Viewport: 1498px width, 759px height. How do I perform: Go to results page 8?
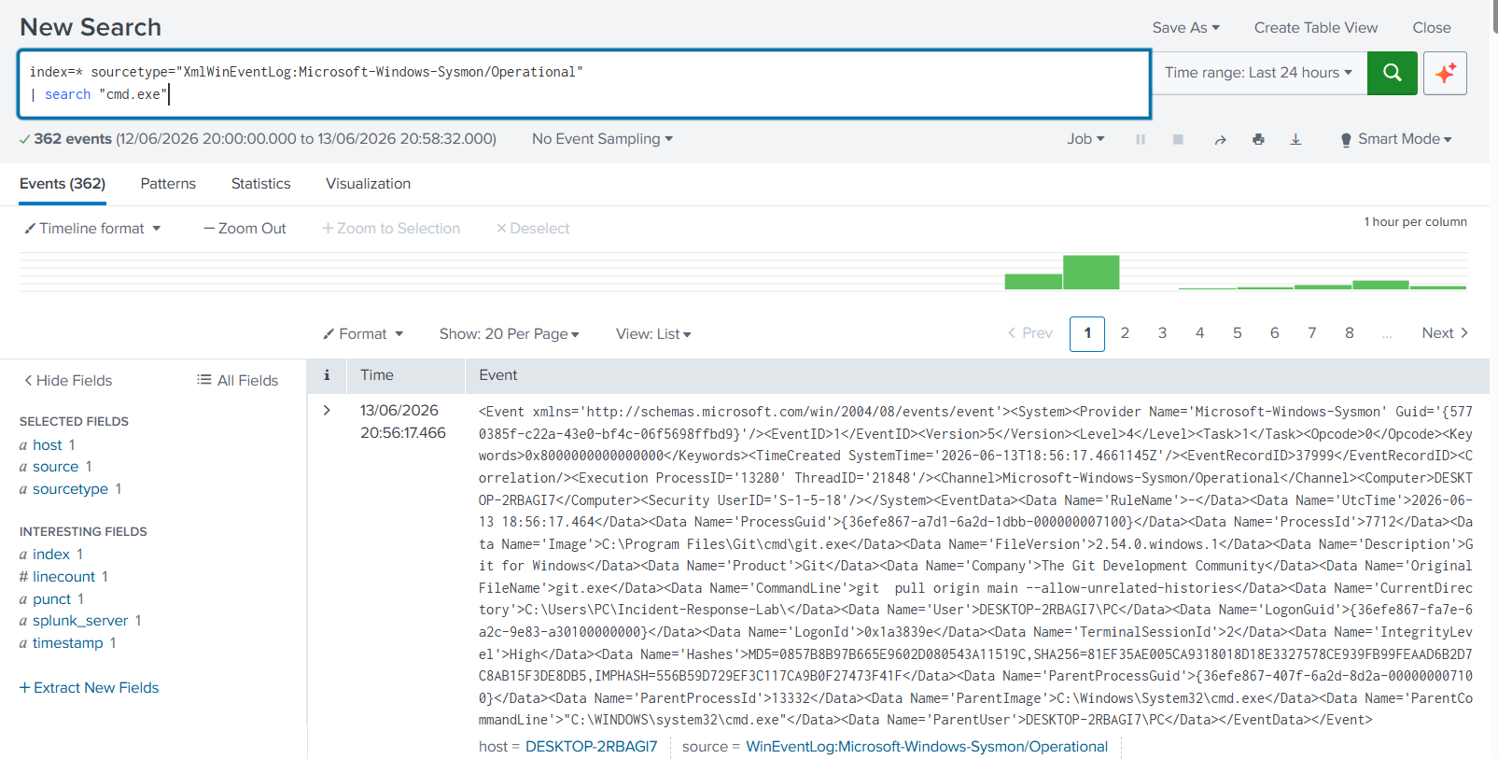pos(1349,333)
